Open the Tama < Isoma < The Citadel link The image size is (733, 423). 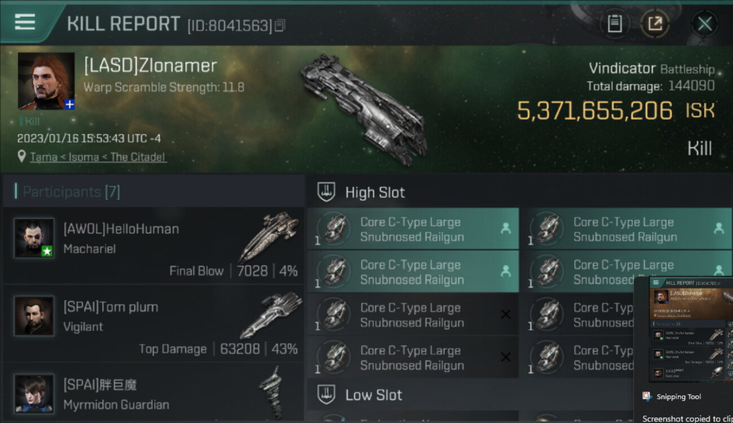(98, 157)
